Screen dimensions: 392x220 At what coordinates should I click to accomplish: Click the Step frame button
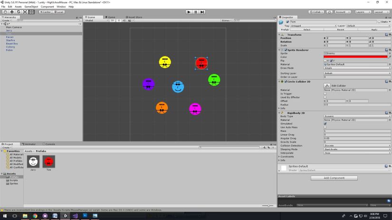[202, 11]
